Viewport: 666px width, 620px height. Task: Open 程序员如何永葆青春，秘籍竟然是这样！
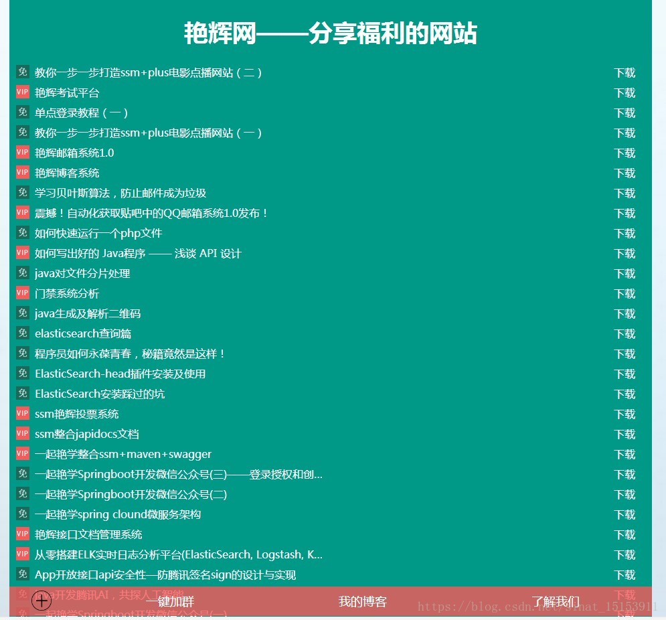point(130,354)
